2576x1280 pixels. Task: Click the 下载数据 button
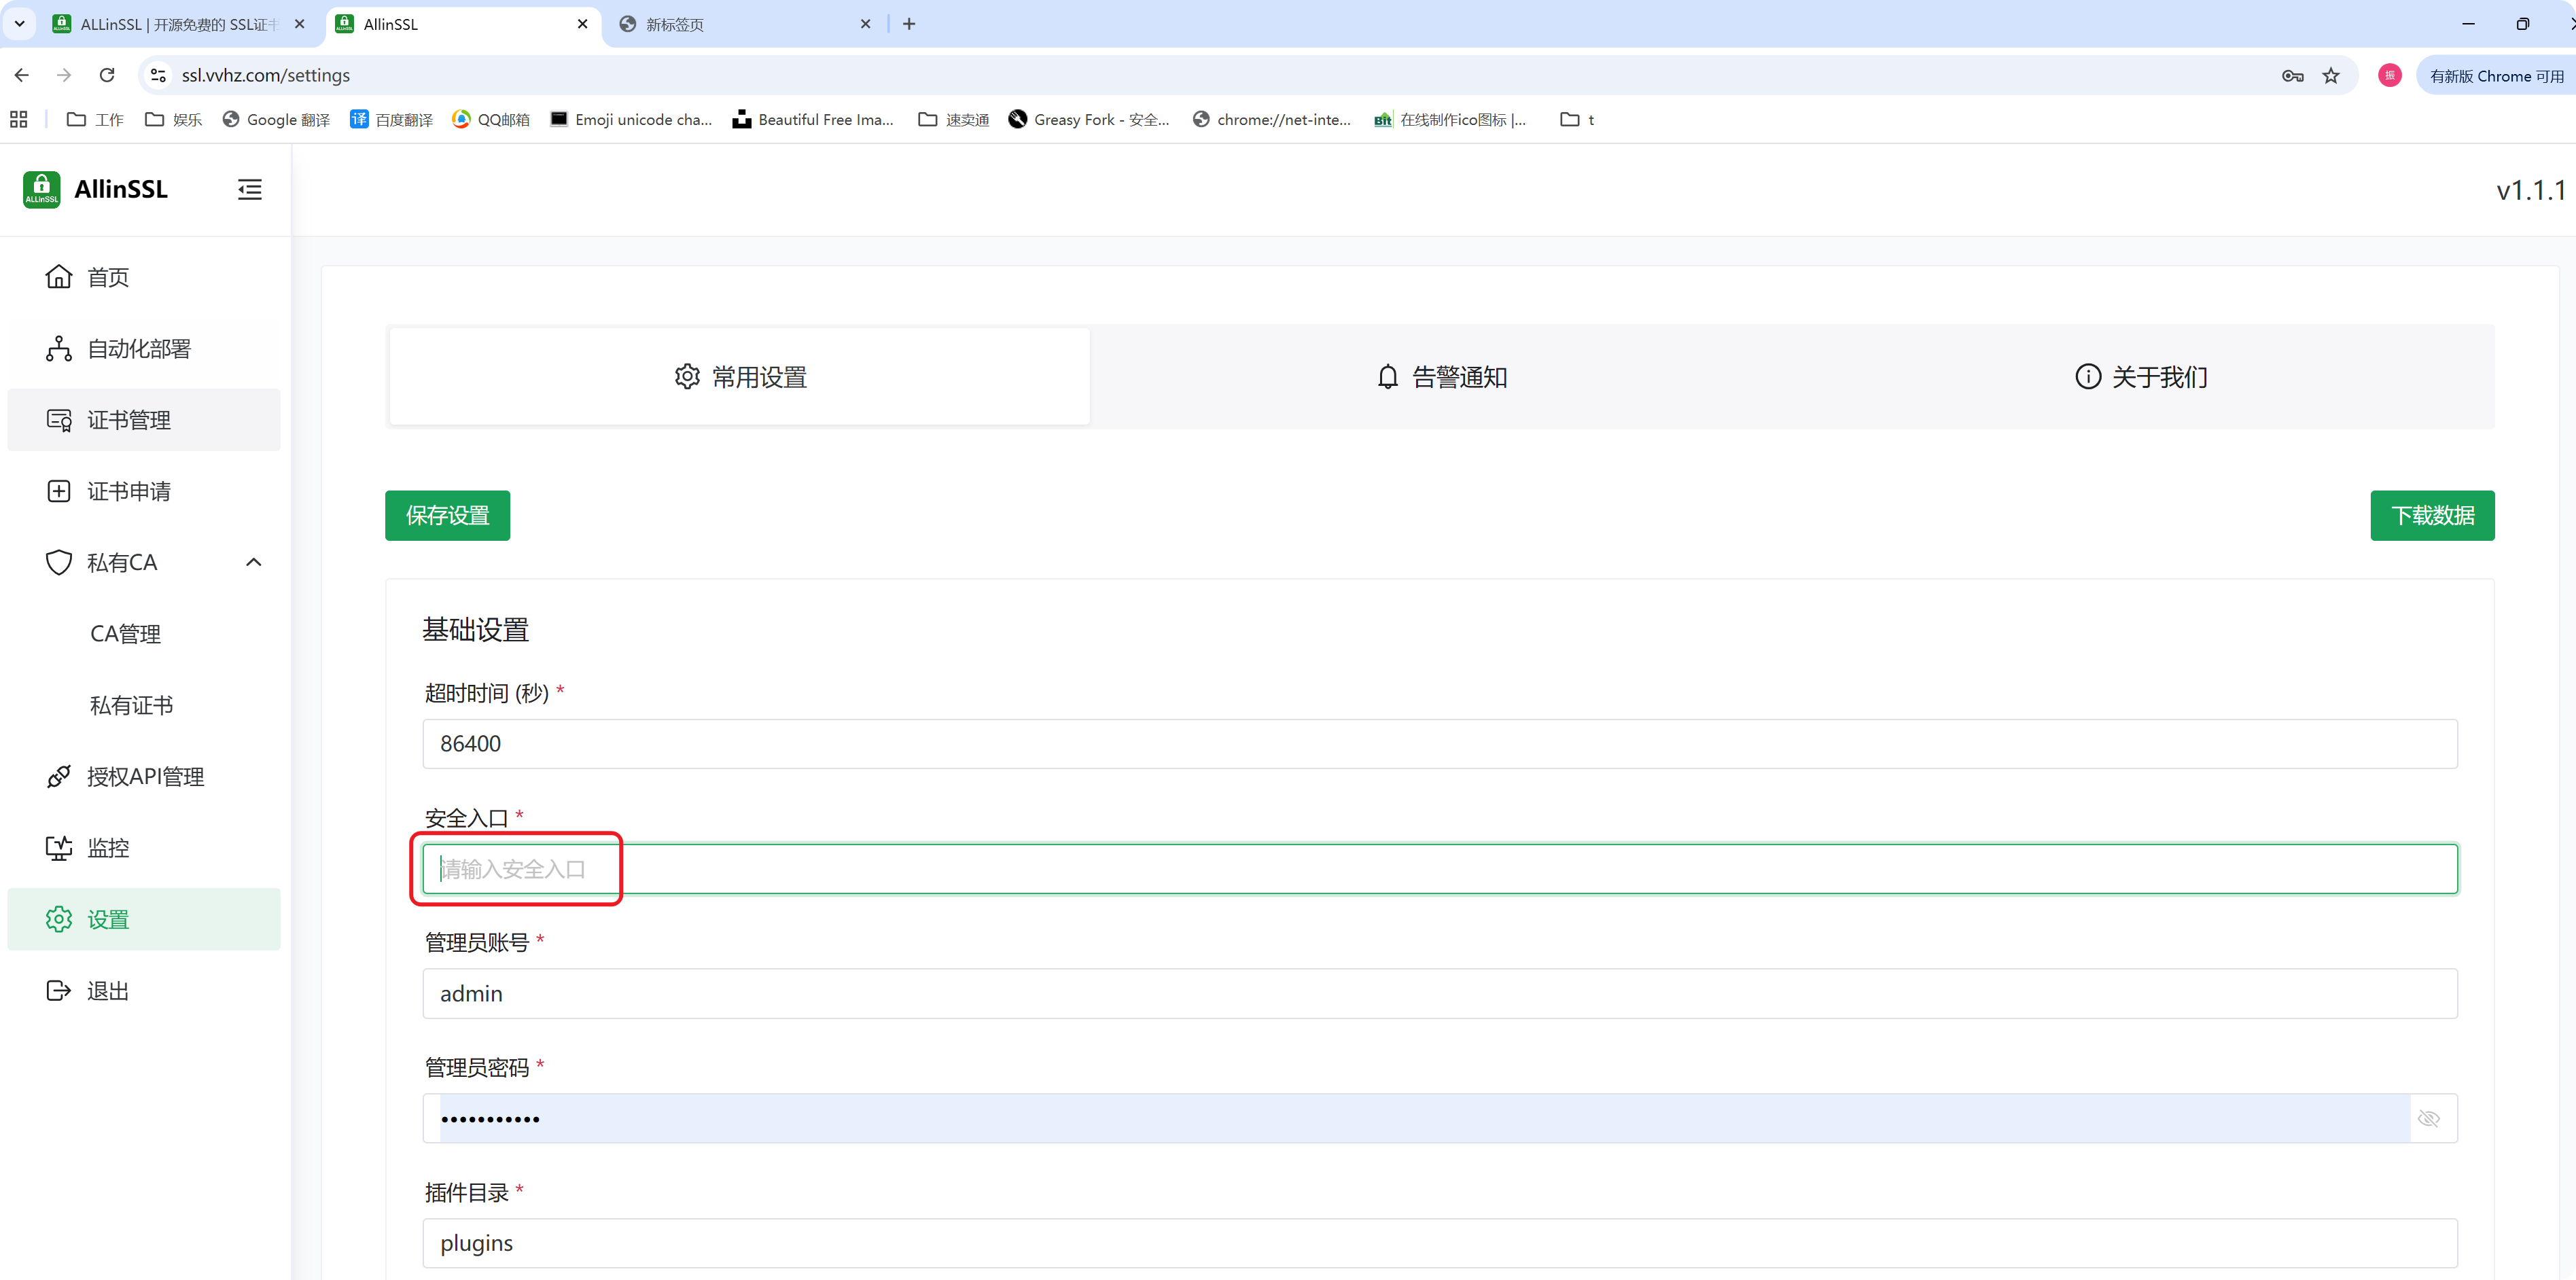tap(2431, 515)
